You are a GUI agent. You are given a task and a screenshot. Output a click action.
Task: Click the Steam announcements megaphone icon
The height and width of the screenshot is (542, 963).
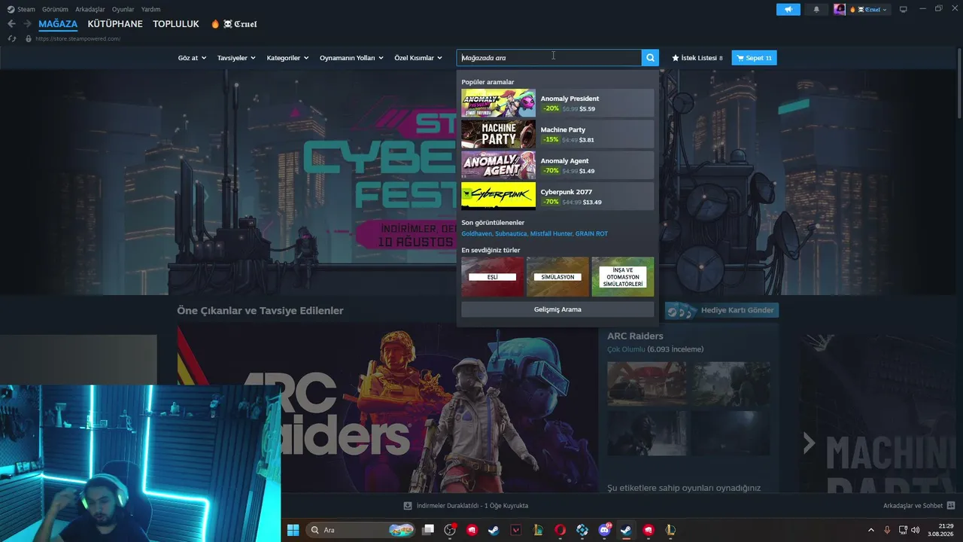tap(788, 10)
